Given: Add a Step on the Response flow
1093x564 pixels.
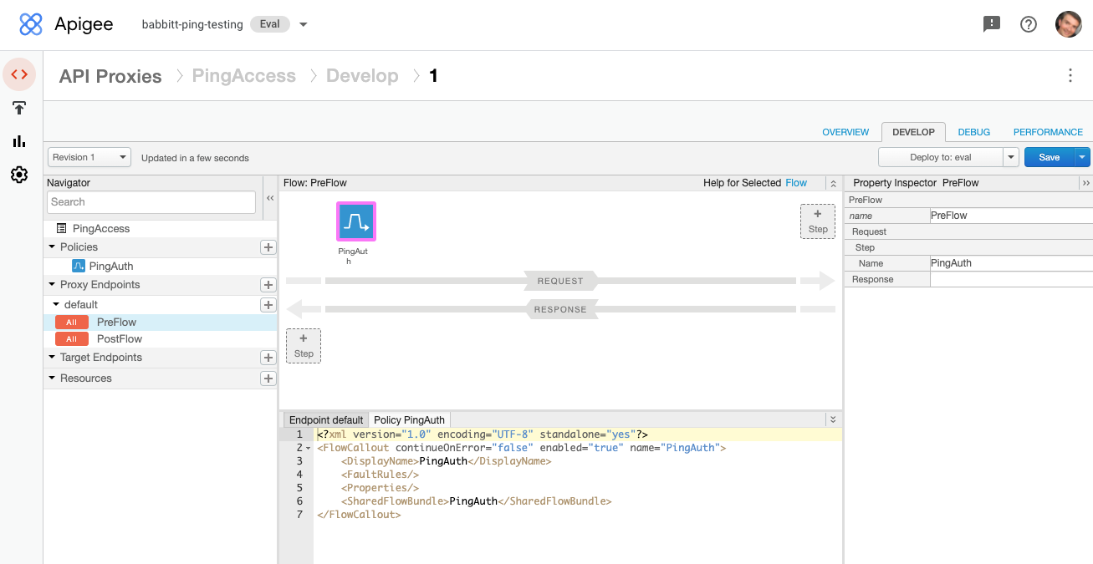Looking at the screenshot, I should pyautogui.click(x=303, y=344).
